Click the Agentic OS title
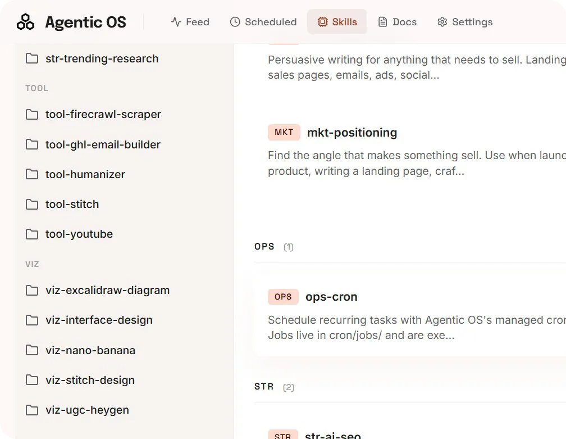The image size is (566, 439). [x=85, y=22]
